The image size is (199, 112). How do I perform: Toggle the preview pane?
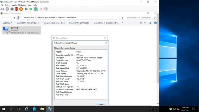coord(150,23)
